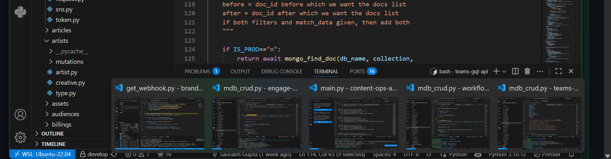Select Python 3.10.12 interpreter

click(x=508, y=154)
